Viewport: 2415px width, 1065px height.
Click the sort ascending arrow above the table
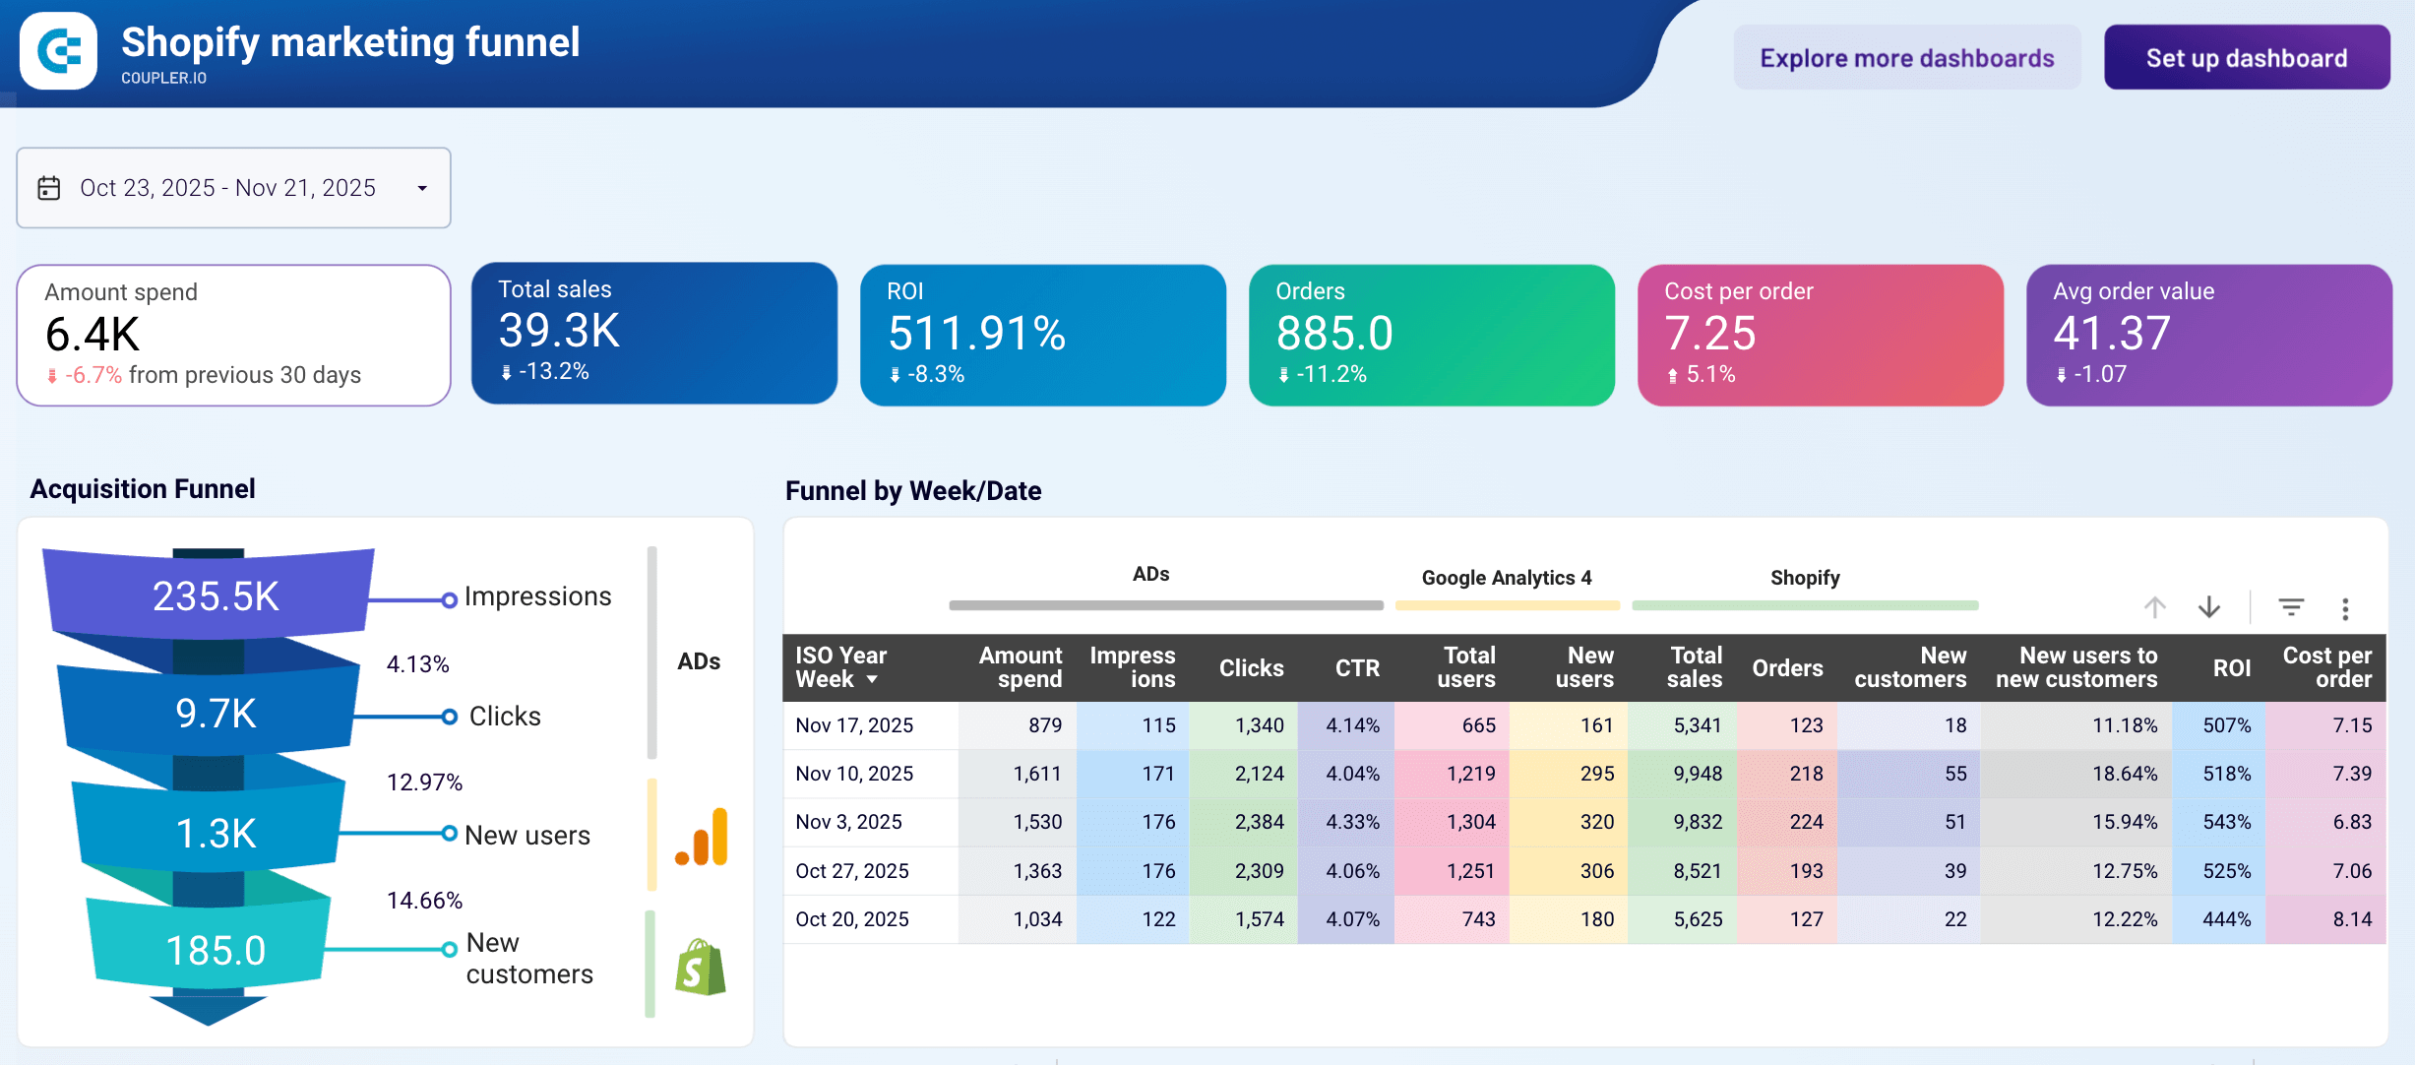click(x=2155, y=607)
